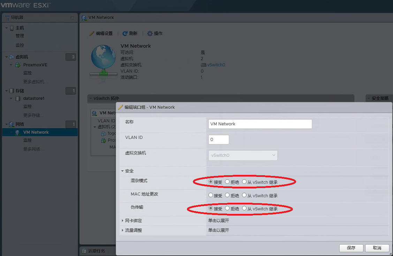The width and height of the screenshot is (393, 256).
Task: Click the navigator minimize icon
Action: [72, 18]
